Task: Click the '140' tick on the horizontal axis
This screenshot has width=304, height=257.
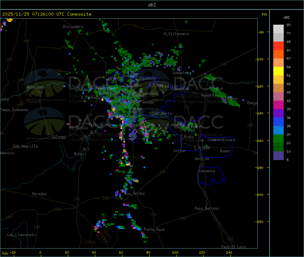Action: pyautogui.click(x=229, y=252)
